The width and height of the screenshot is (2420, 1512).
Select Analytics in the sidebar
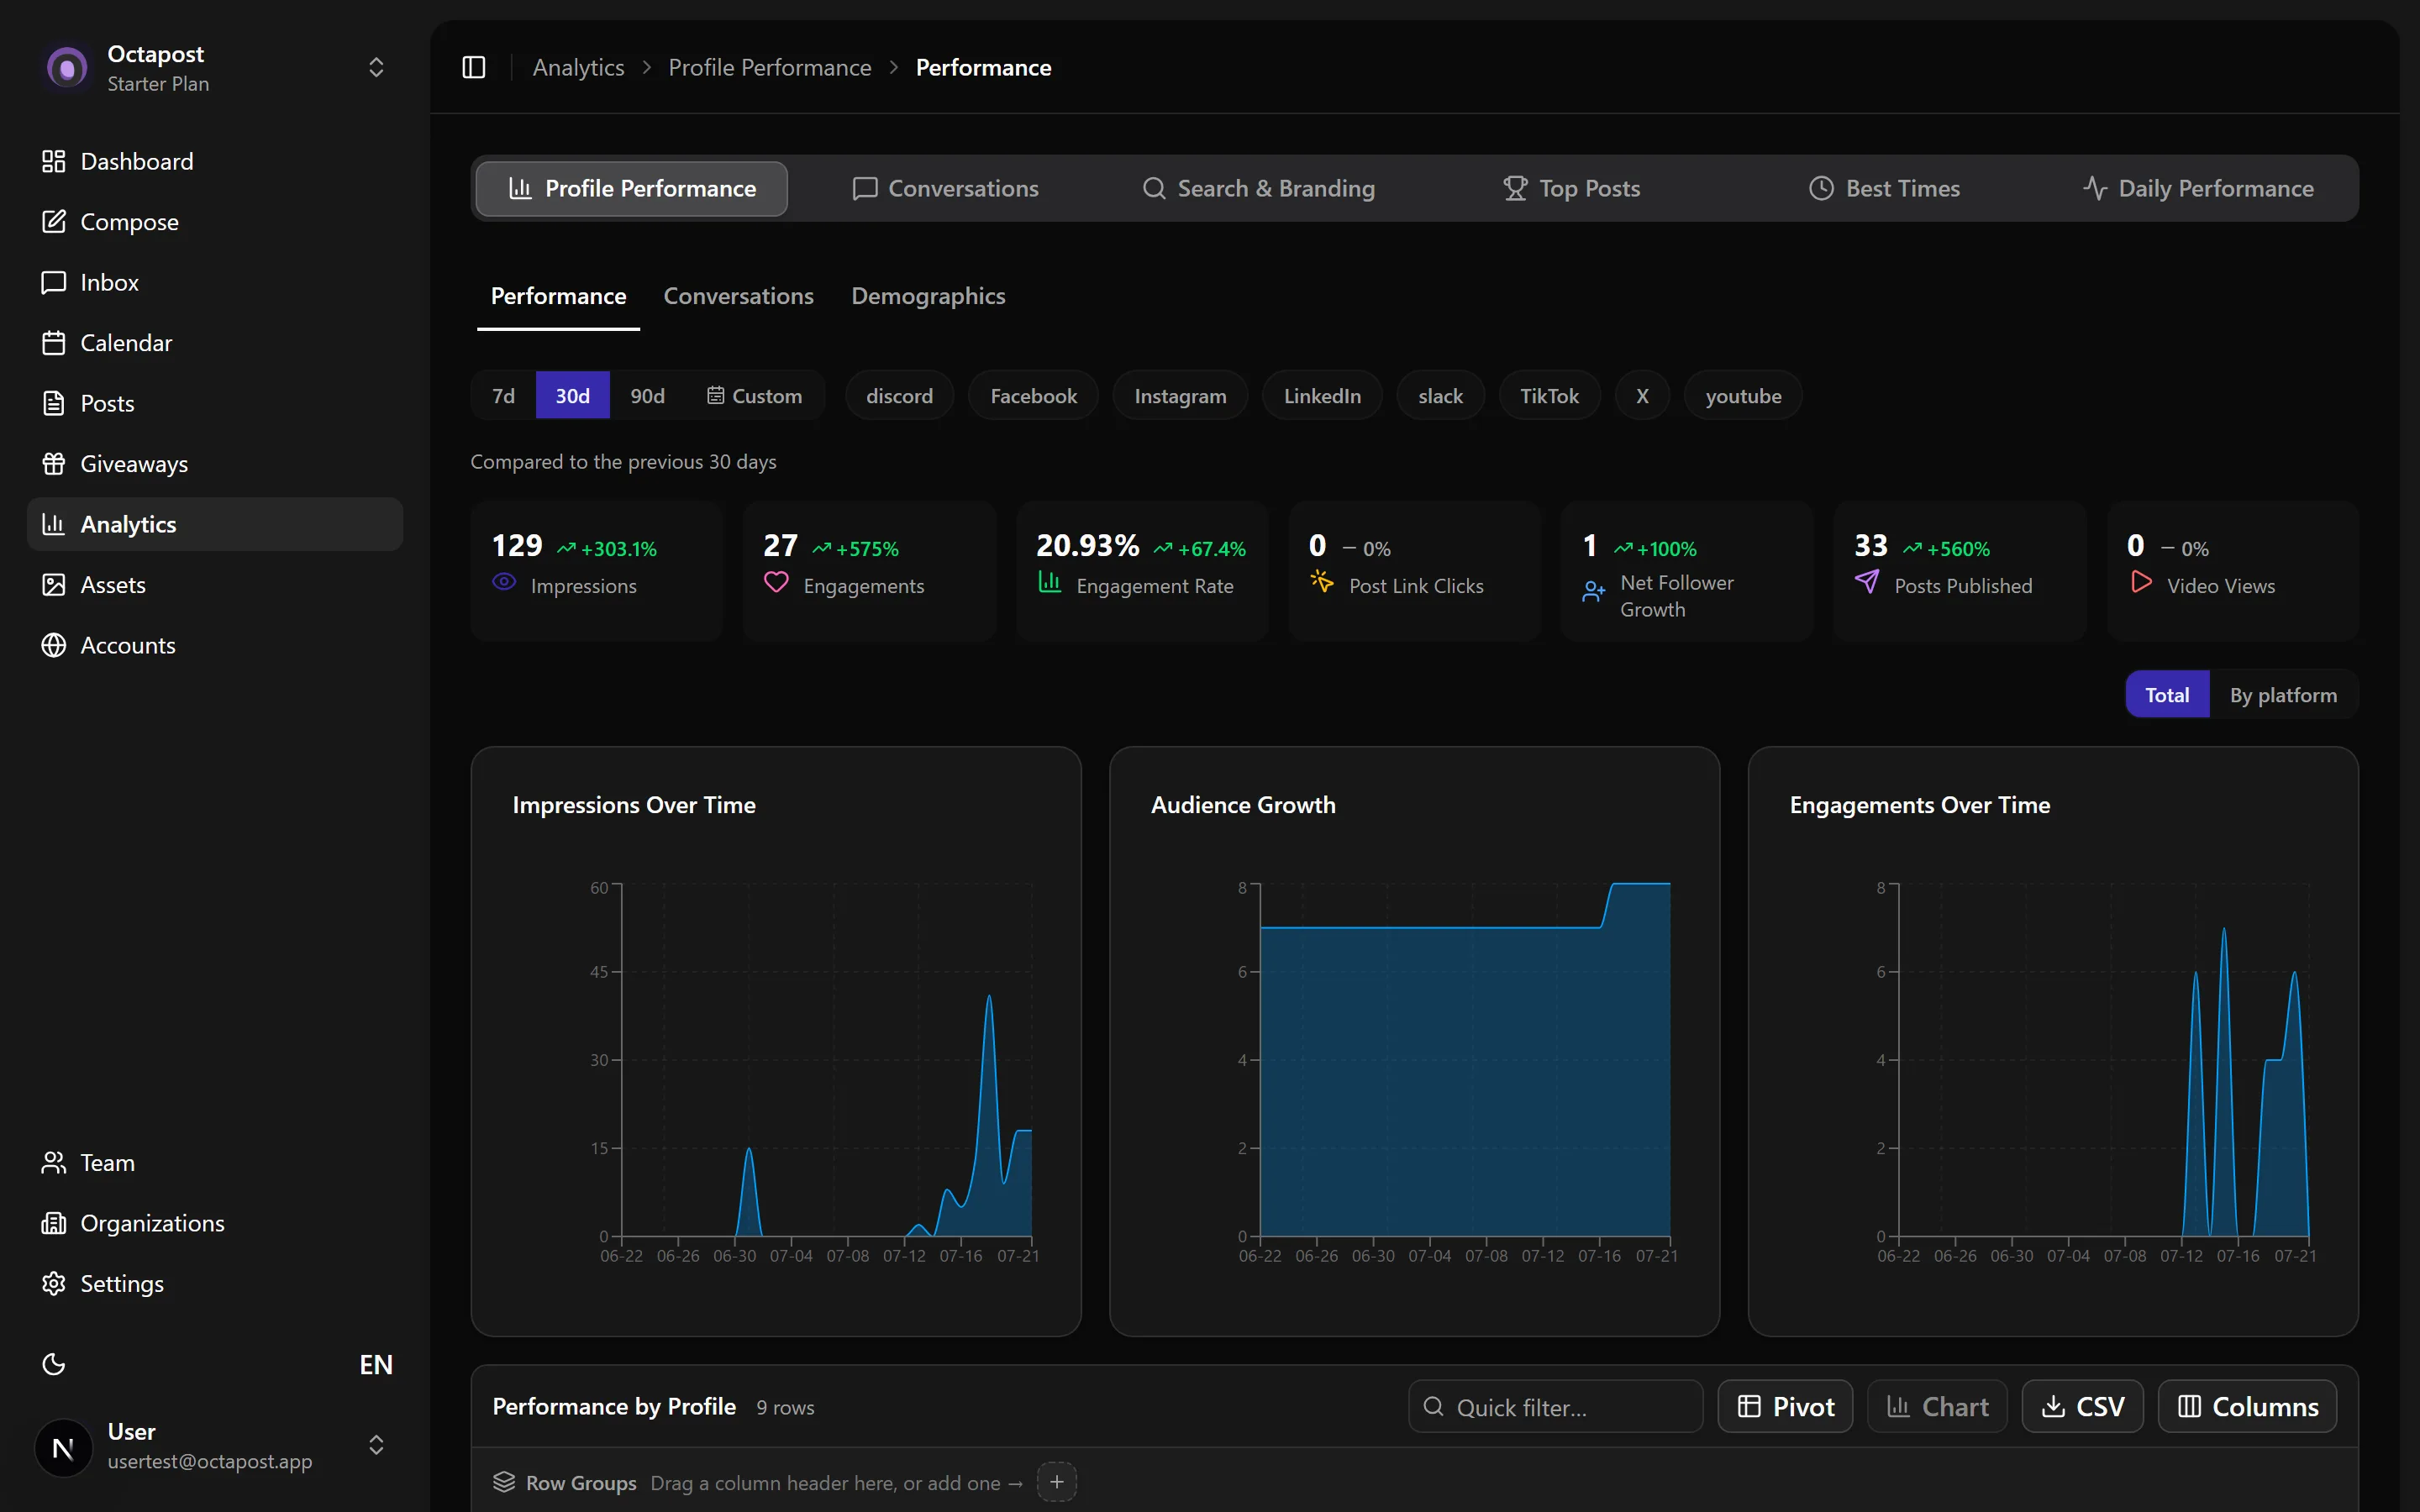click(215, 524)
